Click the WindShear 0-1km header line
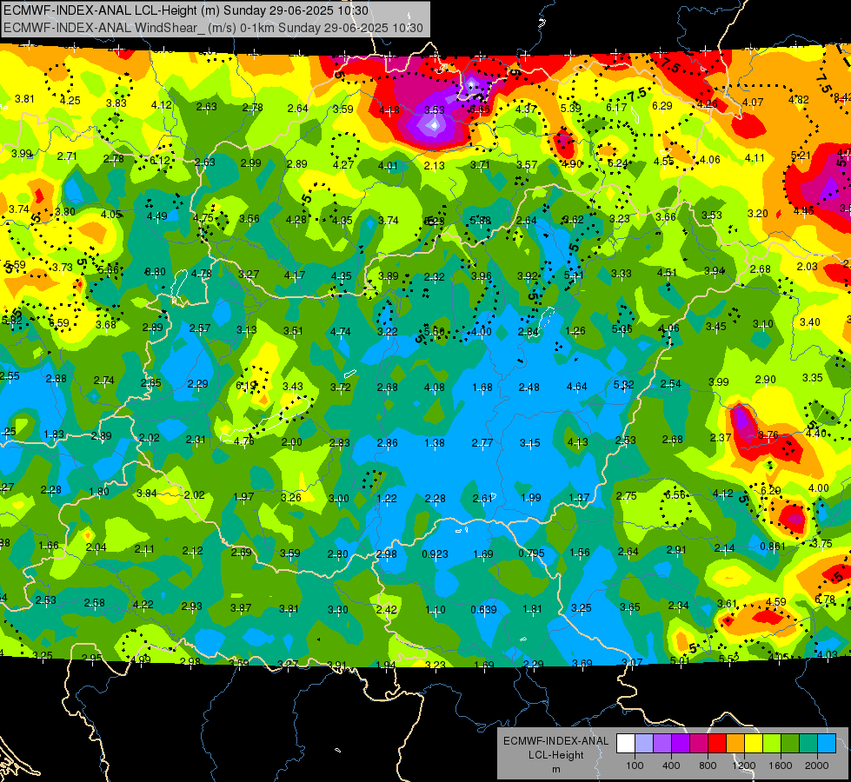 (213, 28)
